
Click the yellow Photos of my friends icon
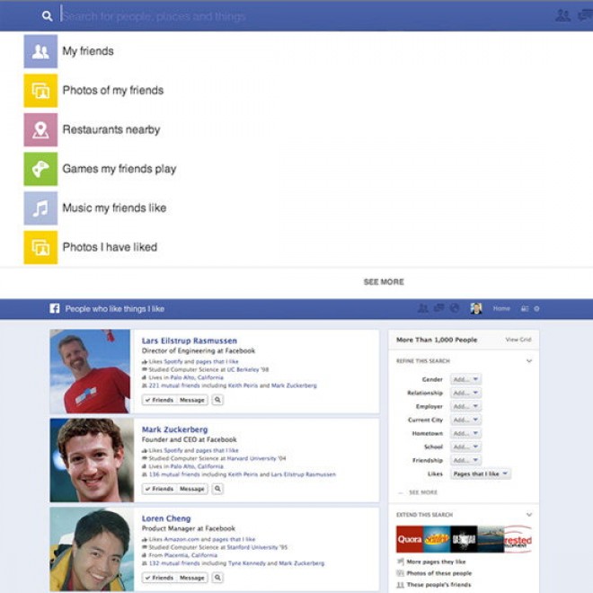pyautogui.click(x=40, y=91)
